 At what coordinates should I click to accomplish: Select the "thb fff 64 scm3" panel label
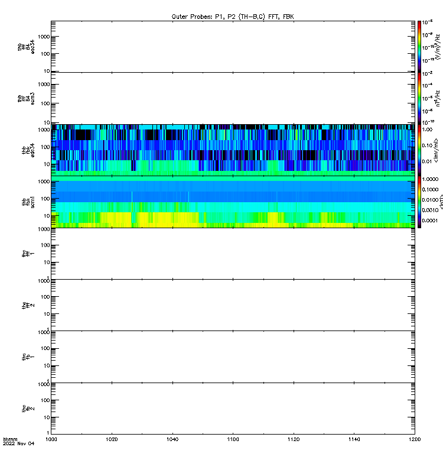(x=26, y=98)
